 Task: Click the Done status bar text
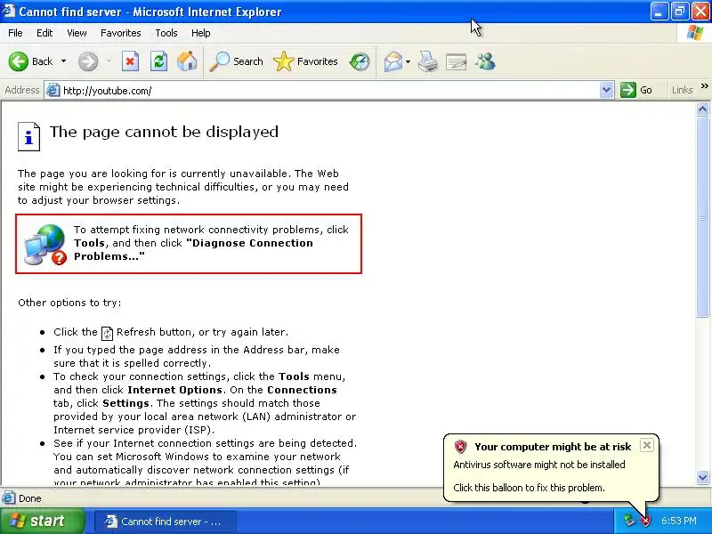click(30, 498)
